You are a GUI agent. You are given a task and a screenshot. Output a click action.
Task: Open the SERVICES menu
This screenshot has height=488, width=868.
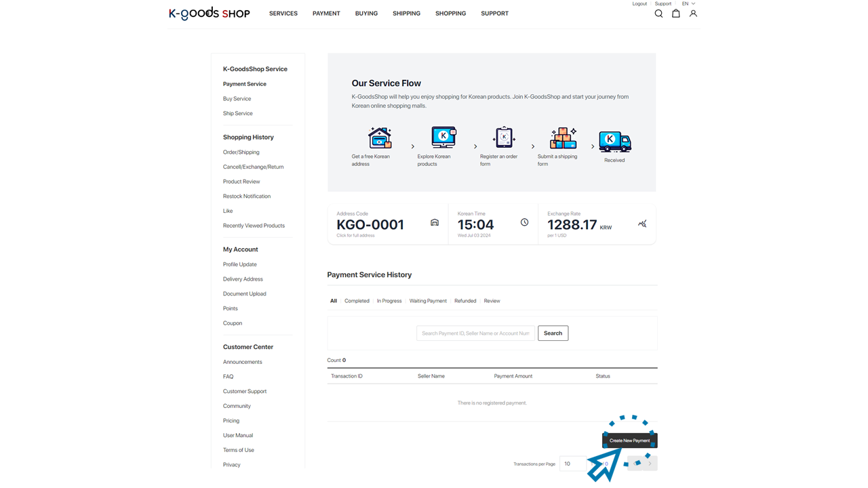pyautogui.click(x=283, y=14)
